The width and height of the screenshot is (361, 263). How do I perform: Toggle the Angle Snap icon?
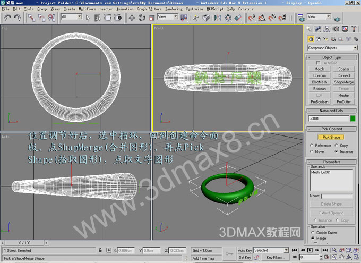pyautogui.click(x=262, y=18)
